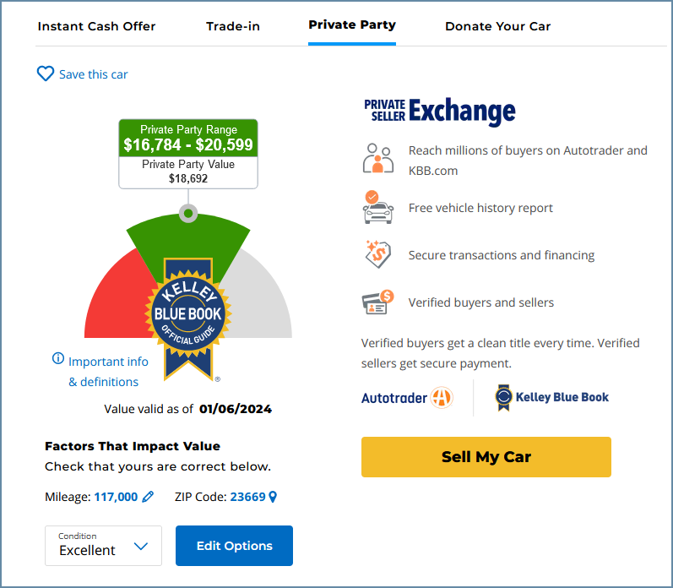This screenshot has width=673, height=588.
Task: Click the Sell My Car button
Action: pos(486,457)
